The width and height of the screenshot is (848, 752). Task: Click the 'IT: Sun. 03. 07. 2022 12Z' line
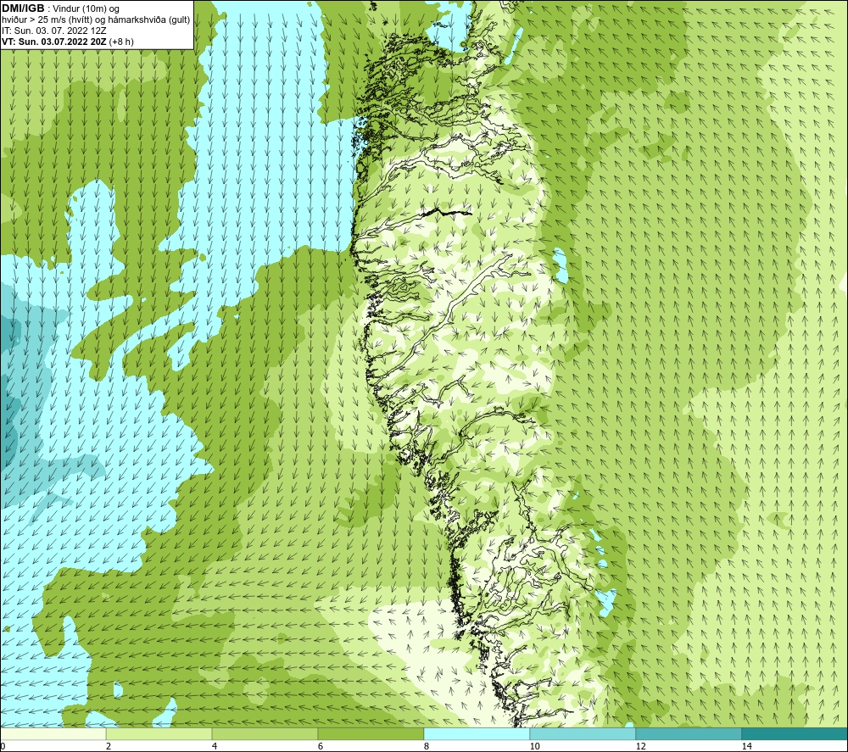[x=54, y=31]
